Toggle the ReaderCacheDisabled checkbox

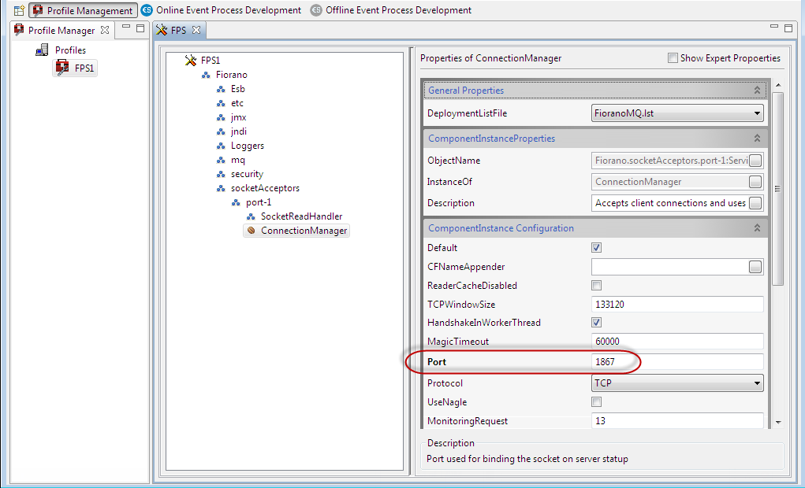click(597, 286)
